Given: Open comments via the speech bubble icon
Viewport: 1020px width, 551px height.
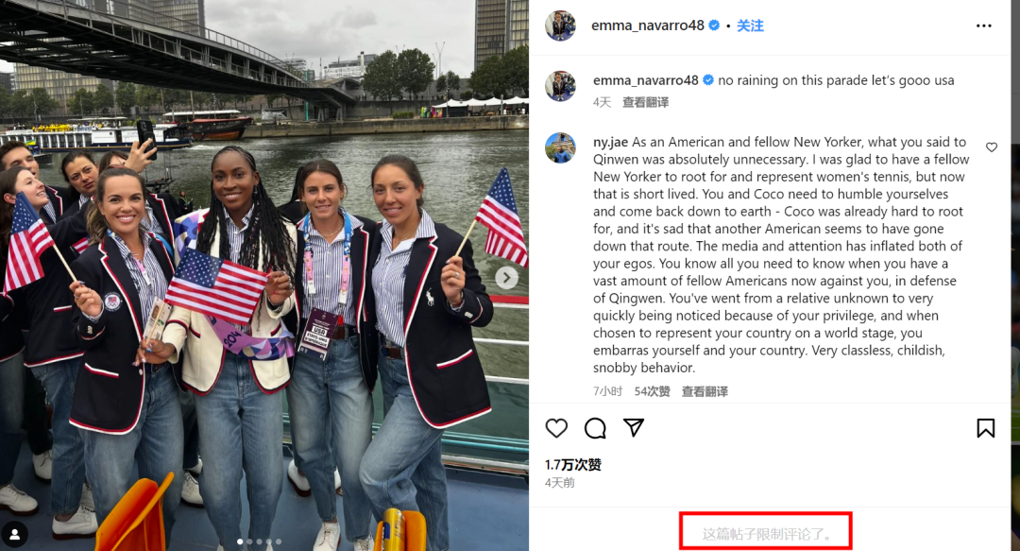Looking at the screenshot, I should point(595,428).
